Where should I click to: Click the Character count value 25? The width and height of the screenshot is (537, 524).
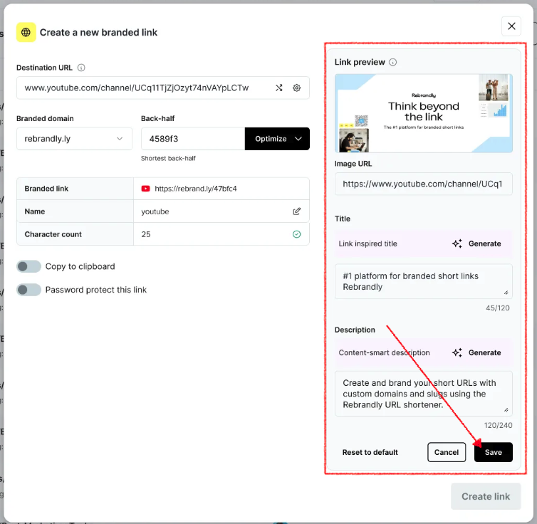coord(146,234)
